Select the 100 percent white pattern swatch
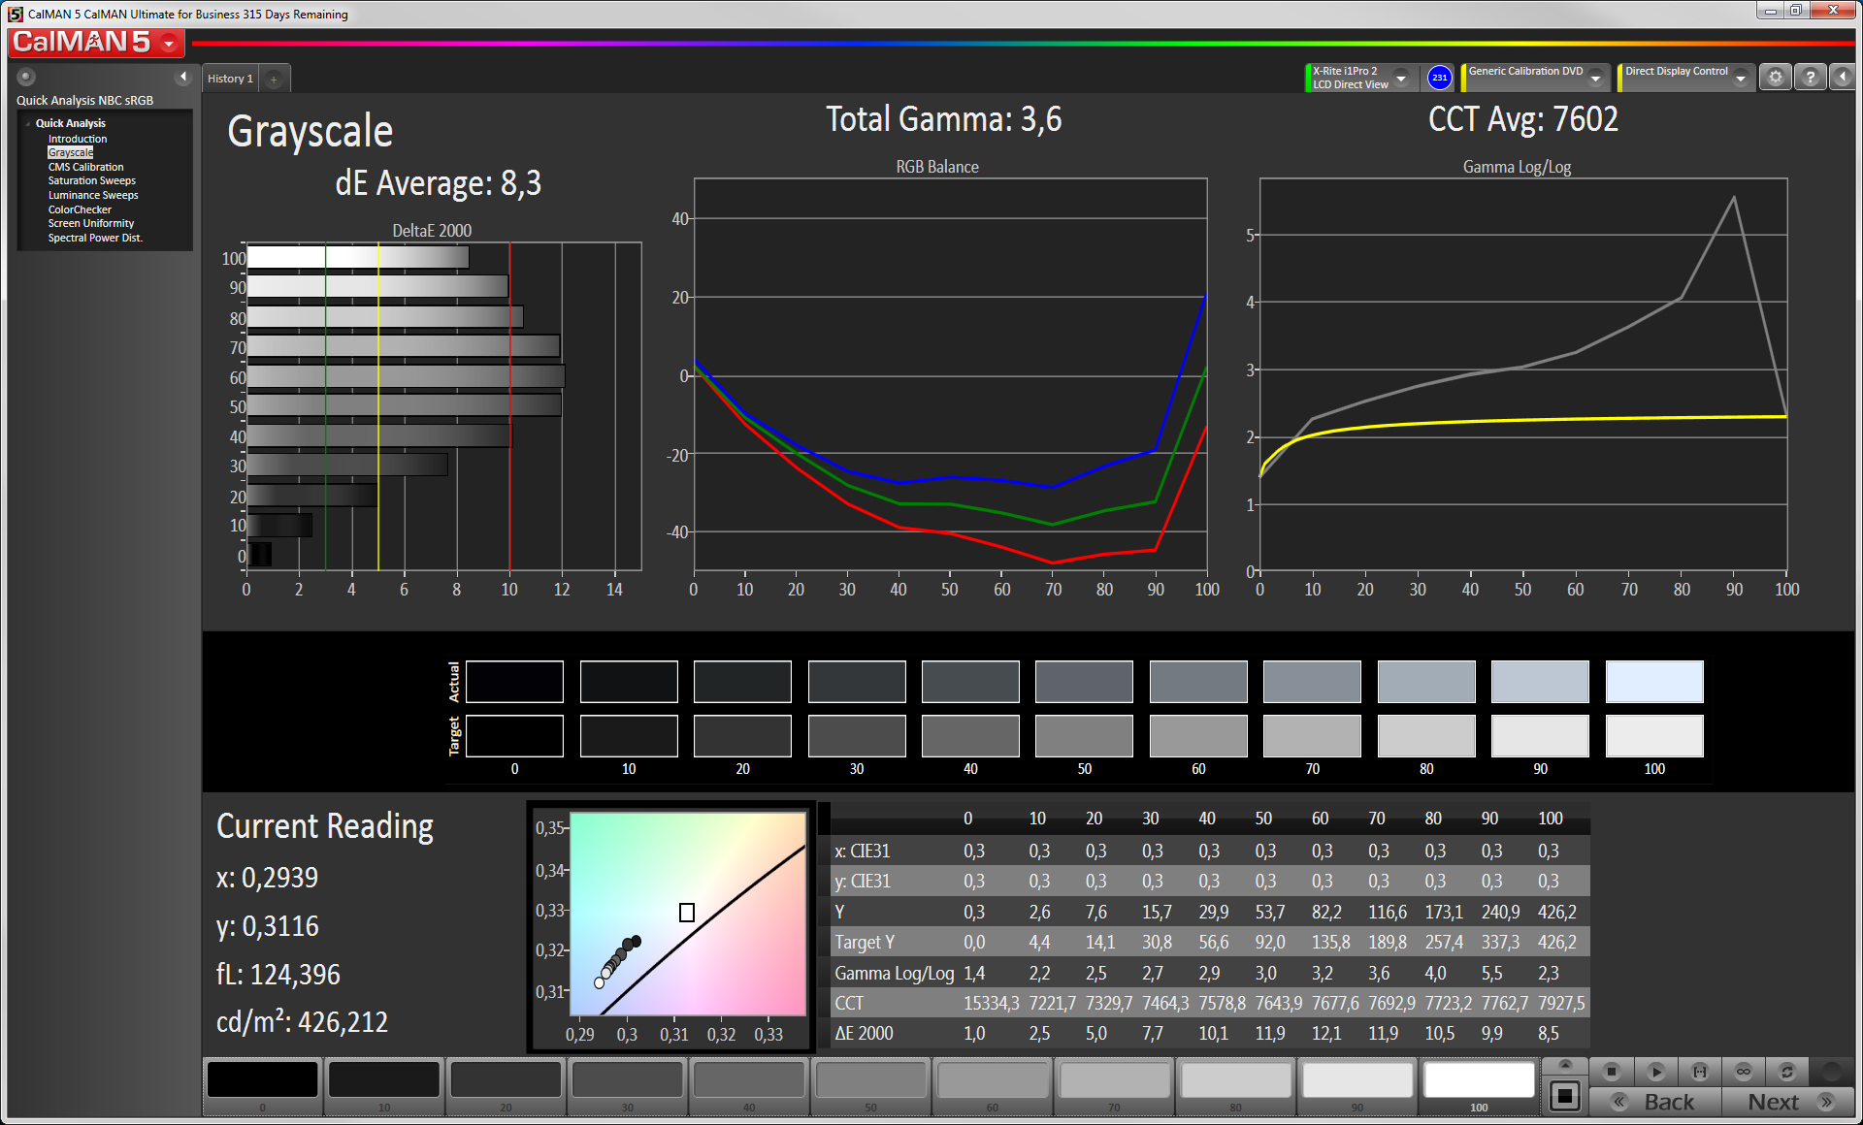The width and height of the screenshot is (1863, 1125). [1478, 1080]
